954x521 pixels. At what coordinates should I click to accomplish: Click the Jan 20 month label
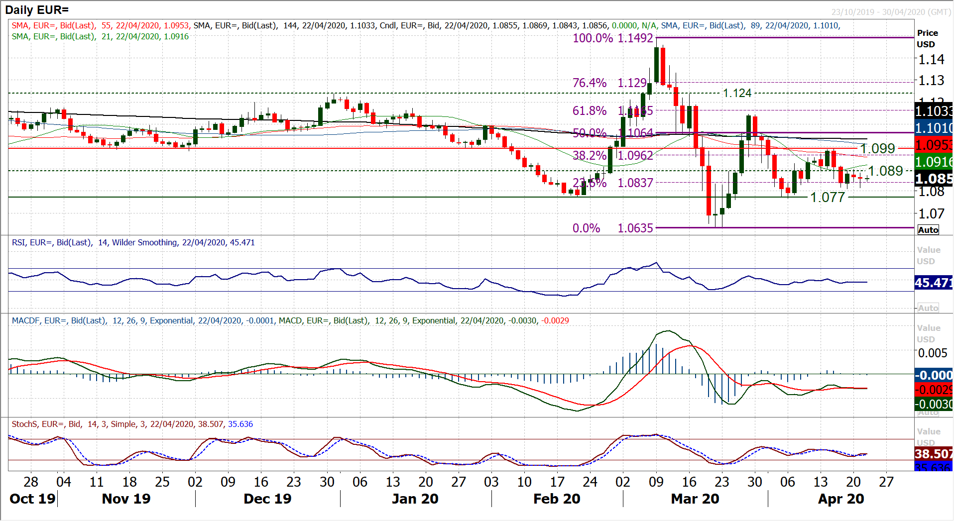coord(415,499)
